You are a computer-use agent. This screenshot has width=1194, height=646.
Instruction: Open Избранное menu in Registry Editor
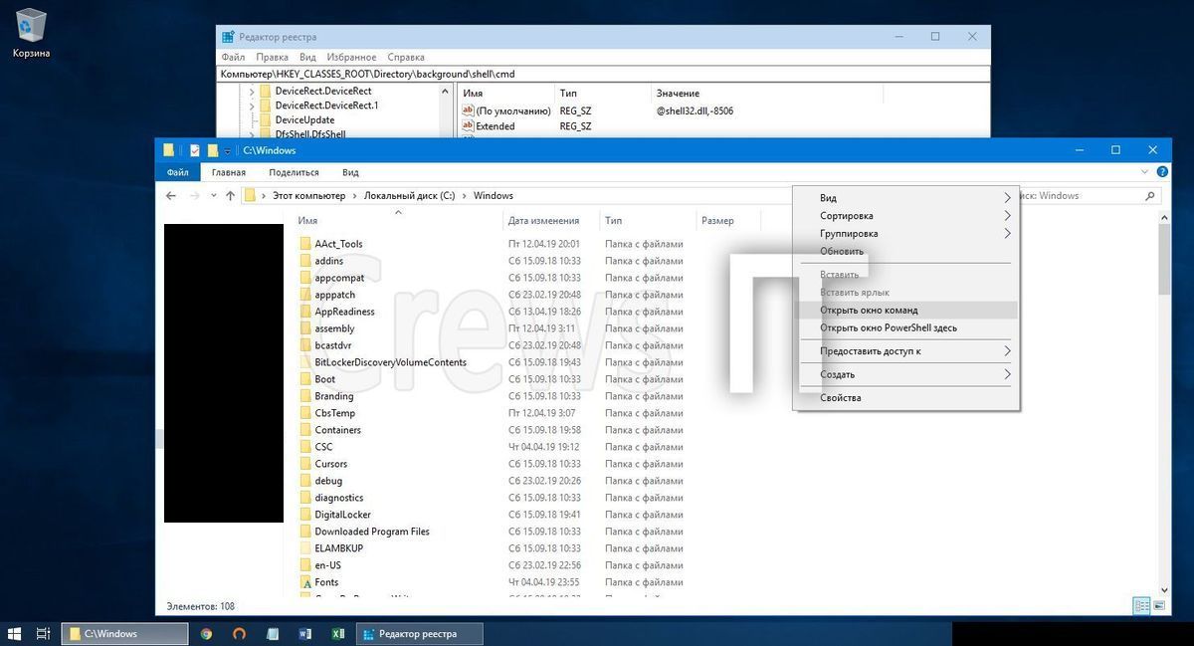(x=351, y=58)
